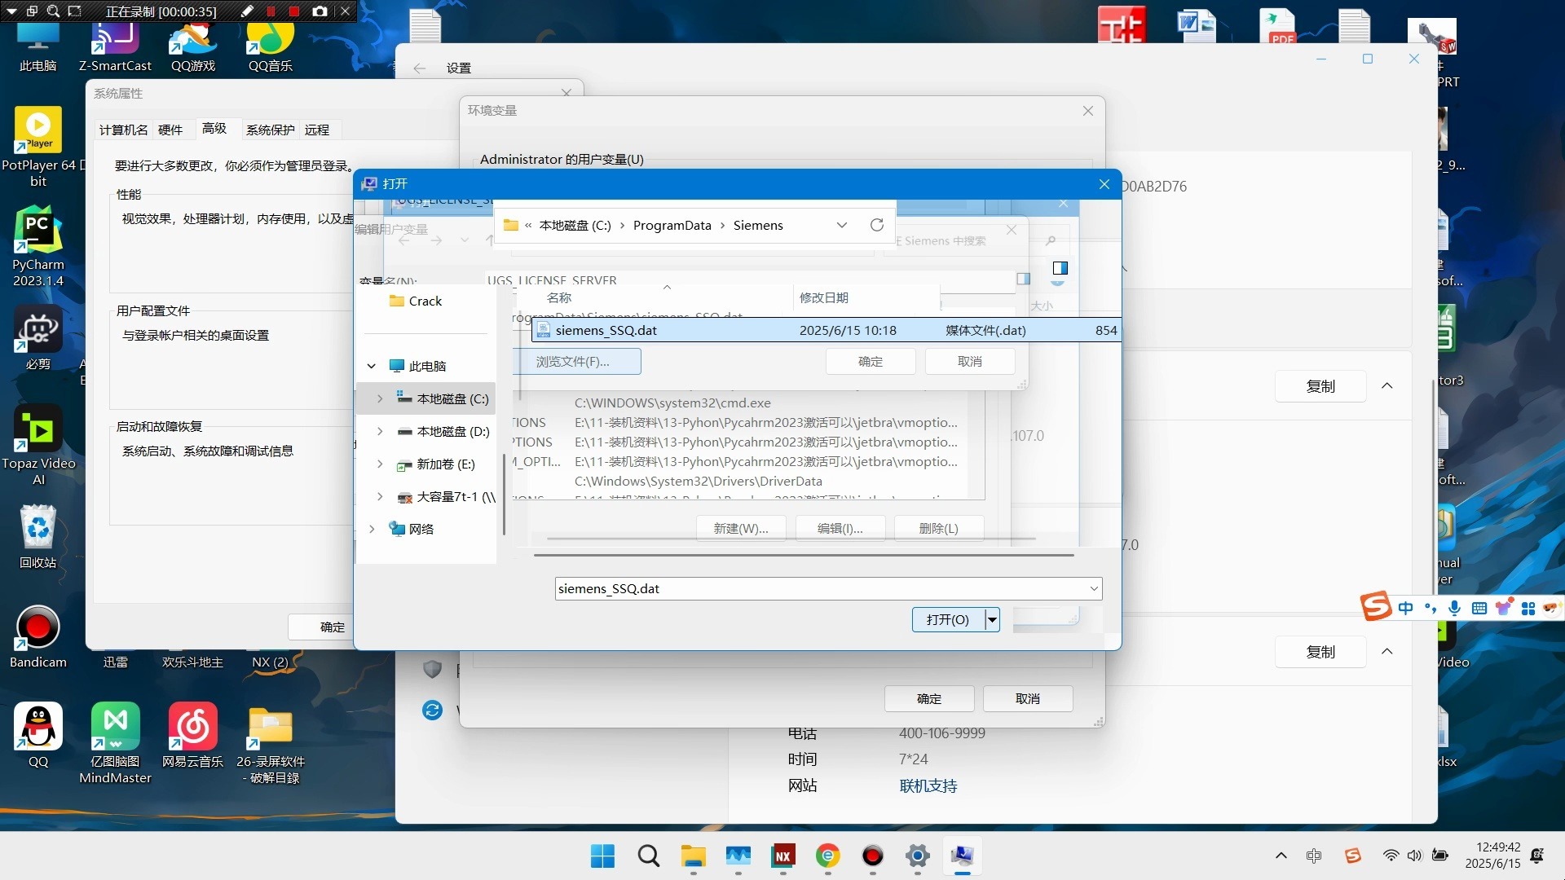
Task: Expand the 大容量7t-1 network drive node
Action: pos(380,496)
